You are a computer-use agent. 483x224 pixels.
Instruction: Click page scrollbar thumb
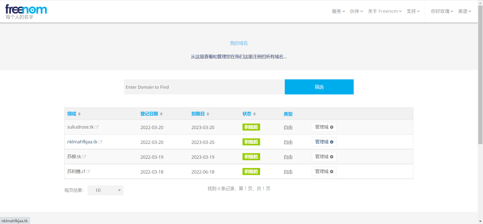(x=480, y=75)
